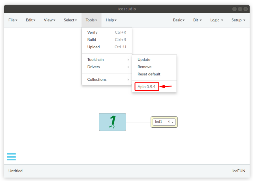Screen dimensions: 253x181
Task: Select the highlighted Apio 0.5.4 option
Action: pyautogui.click(x=146, y=87)
